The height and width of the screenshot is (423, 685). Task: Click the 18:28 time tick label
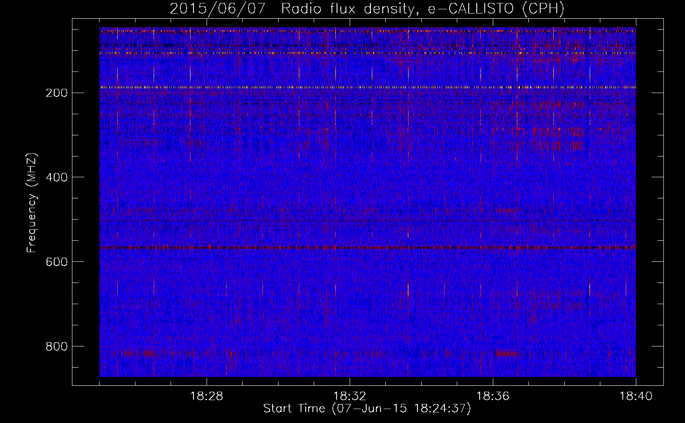coord(207,396)
